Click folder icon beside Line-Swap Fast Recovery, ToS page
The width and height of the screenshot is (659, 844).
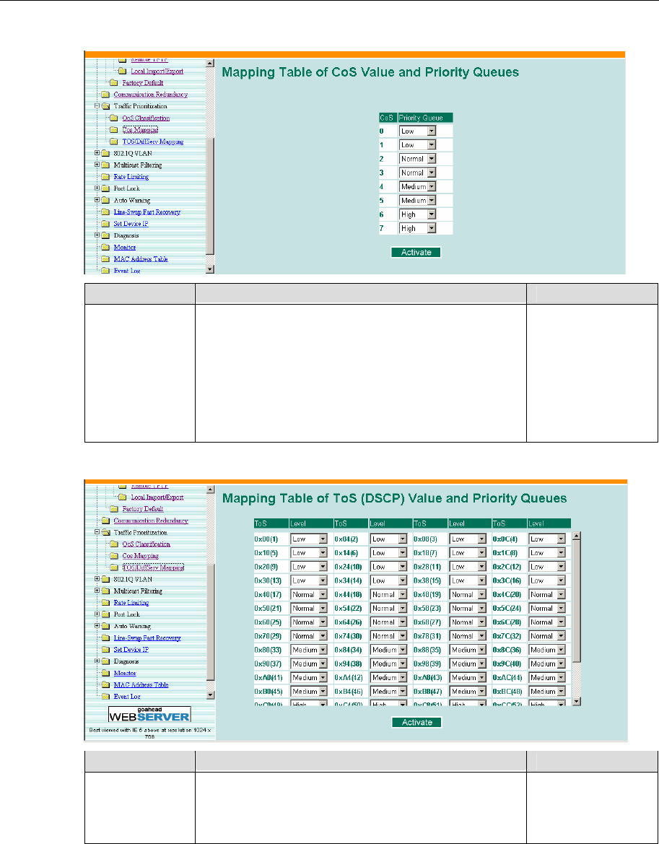(x=105, y=638)
